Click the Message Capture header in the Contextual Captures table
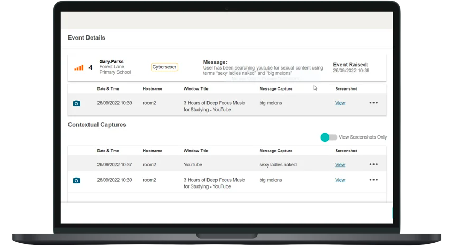Image resolution: width=453 pixels, height=246 pixels. point(275,151)
